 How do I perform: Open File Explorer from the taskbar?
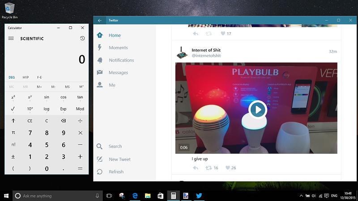pyautogui.click(x=148, y=196)
